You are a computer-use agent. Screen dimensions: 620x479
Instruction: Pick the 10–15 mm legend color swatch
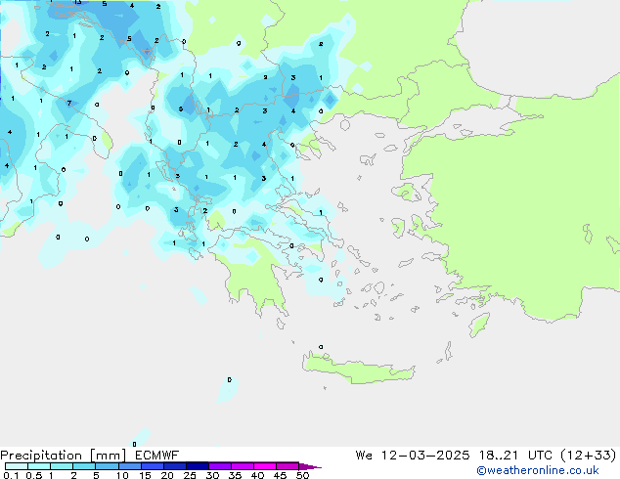[129, 466]
